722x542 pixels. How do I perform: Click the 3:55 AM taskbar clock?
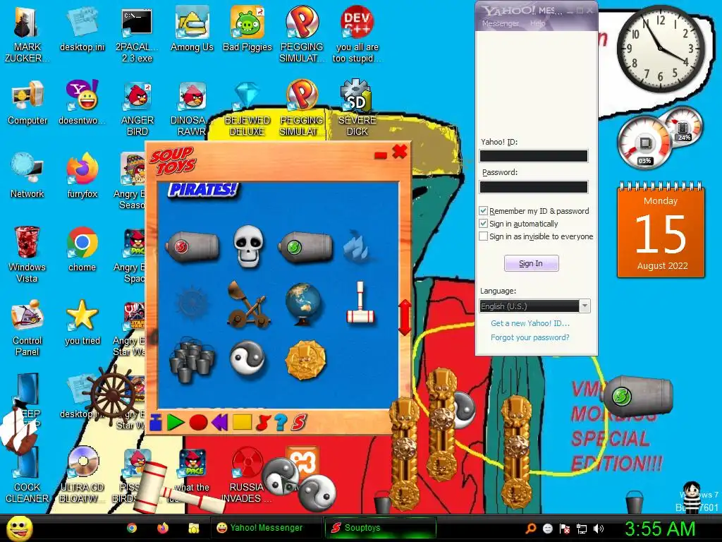point(659,529)
